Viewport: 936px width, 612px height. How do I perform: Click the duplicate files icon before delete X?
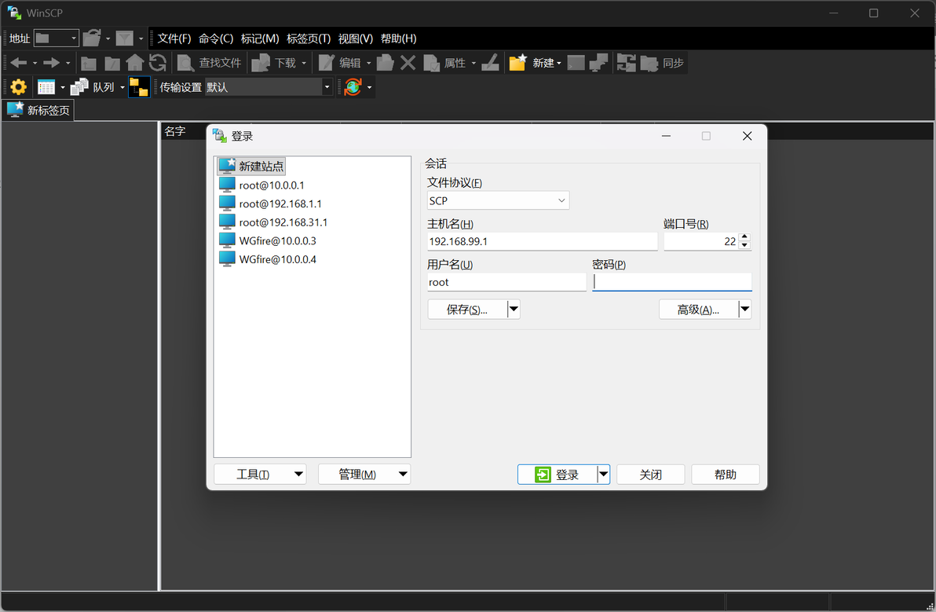coord(385,63)
